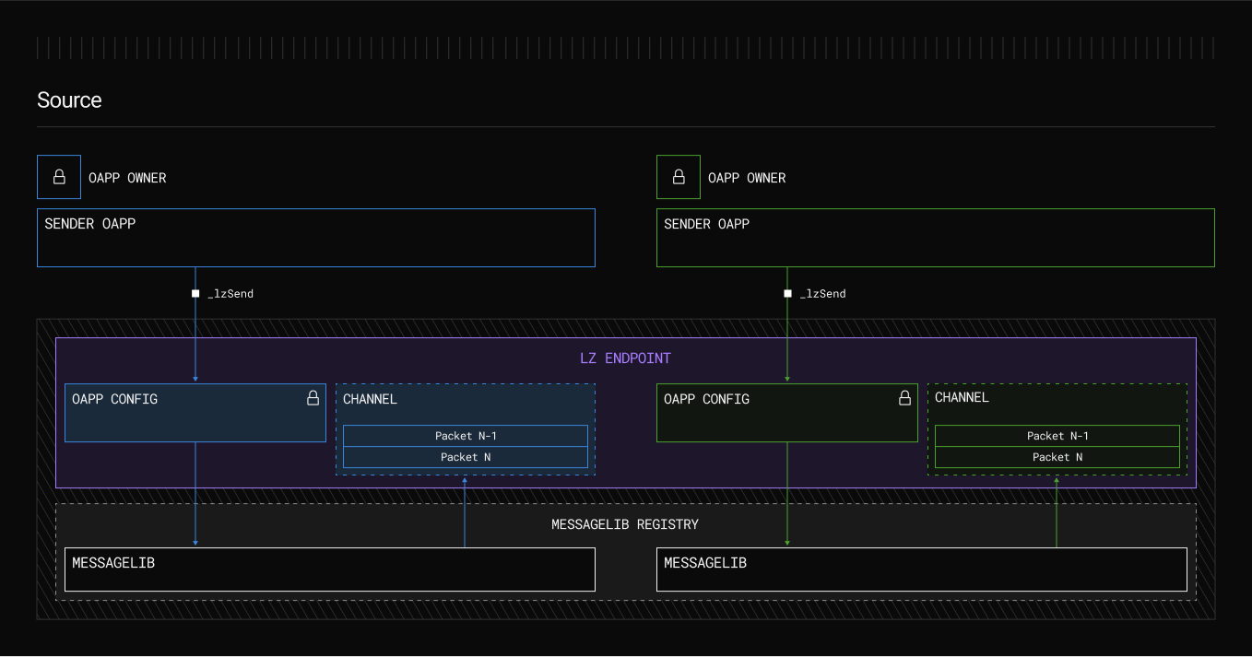Screen dimensions: 1252x657
Task: Select the Source heading tab
Action: 69,100
